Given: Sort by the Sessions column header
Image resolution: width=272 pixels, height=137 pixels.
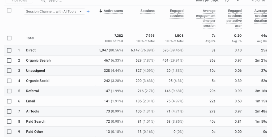Looking at the screenshot, I should 147,11.
